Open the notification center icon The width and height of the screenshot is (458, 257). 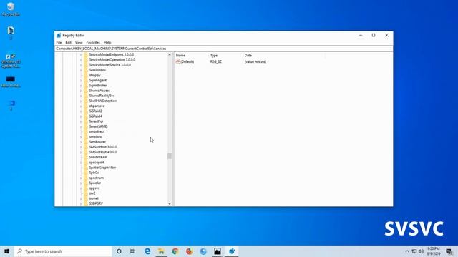[x=449, y=251]
